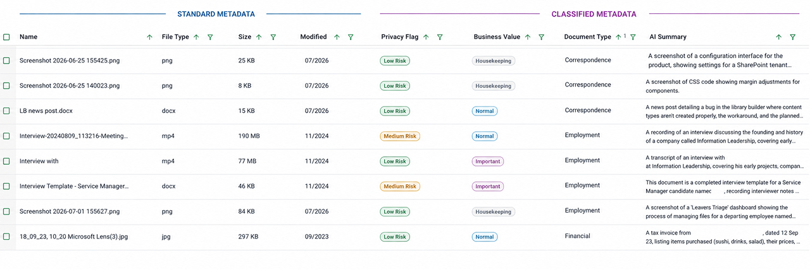Screen dimensions: 810x270
Task: Click the Medium Risk badge on the Interview-20240809 row
Action: pos(400,136)
